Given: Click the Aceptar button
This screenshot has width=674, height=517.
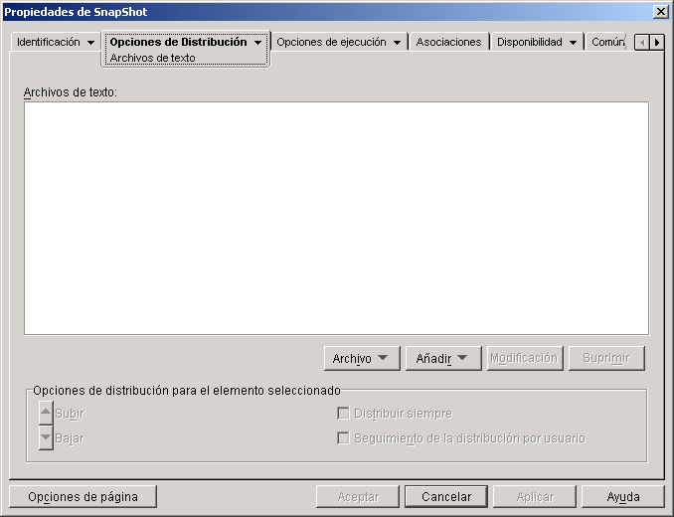Looking at the screenshot, I should point(358,497).
